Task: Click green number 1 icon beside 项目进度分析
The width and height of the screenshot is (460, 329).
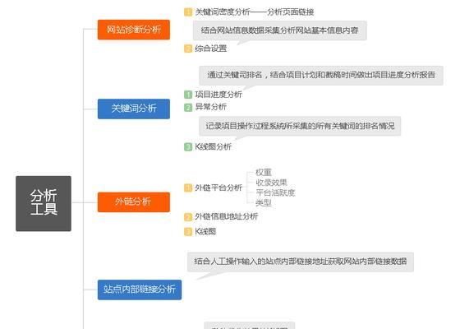Action: [188, 95]
